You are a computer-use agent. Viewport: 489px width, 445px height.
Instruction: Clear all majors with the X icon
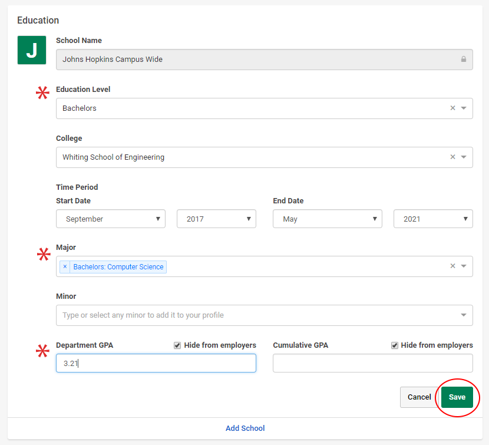pos(452,266)
